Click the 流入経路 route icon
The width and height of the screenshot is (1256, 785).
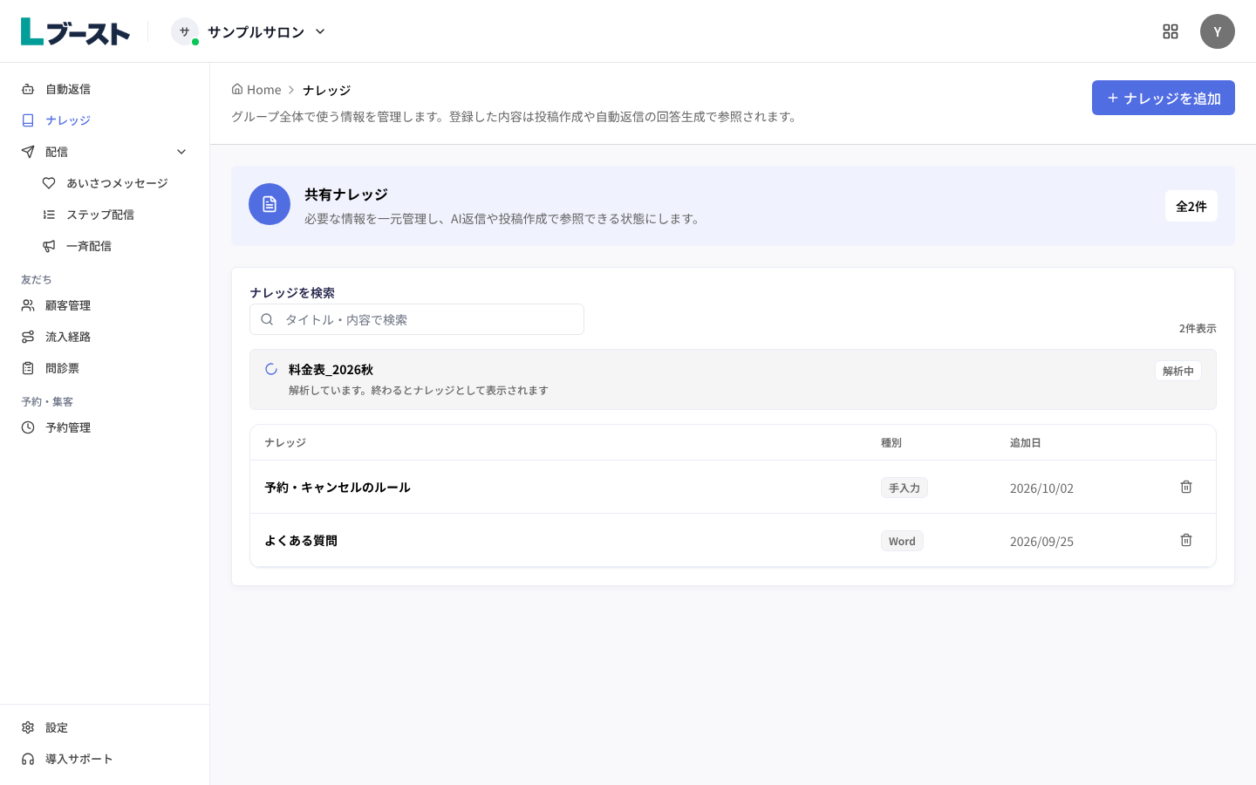(x=28, y=337)
